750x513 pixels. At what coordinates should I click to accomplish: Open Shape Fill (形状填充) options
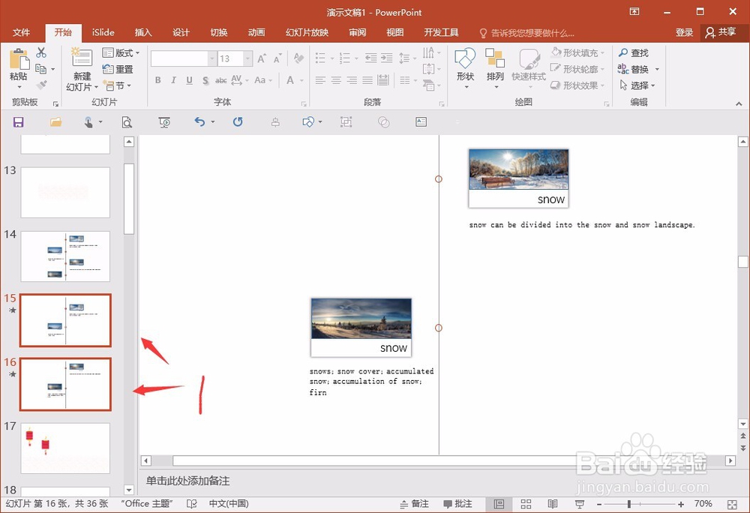[577, 52]
